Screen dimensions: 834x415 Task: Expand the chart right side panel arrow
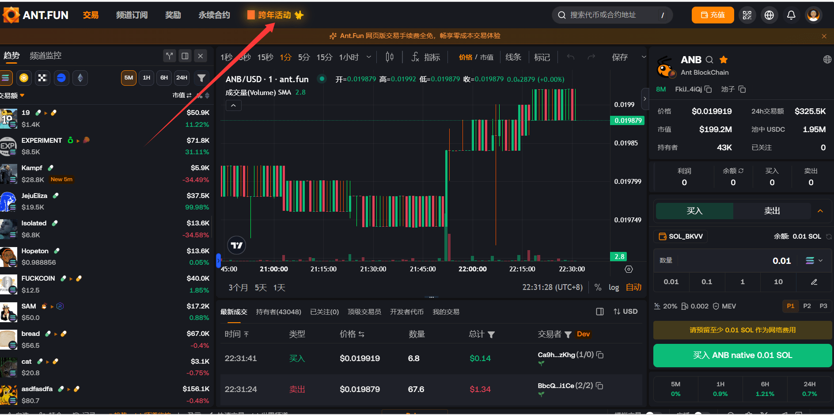click(x=644, y=99)
